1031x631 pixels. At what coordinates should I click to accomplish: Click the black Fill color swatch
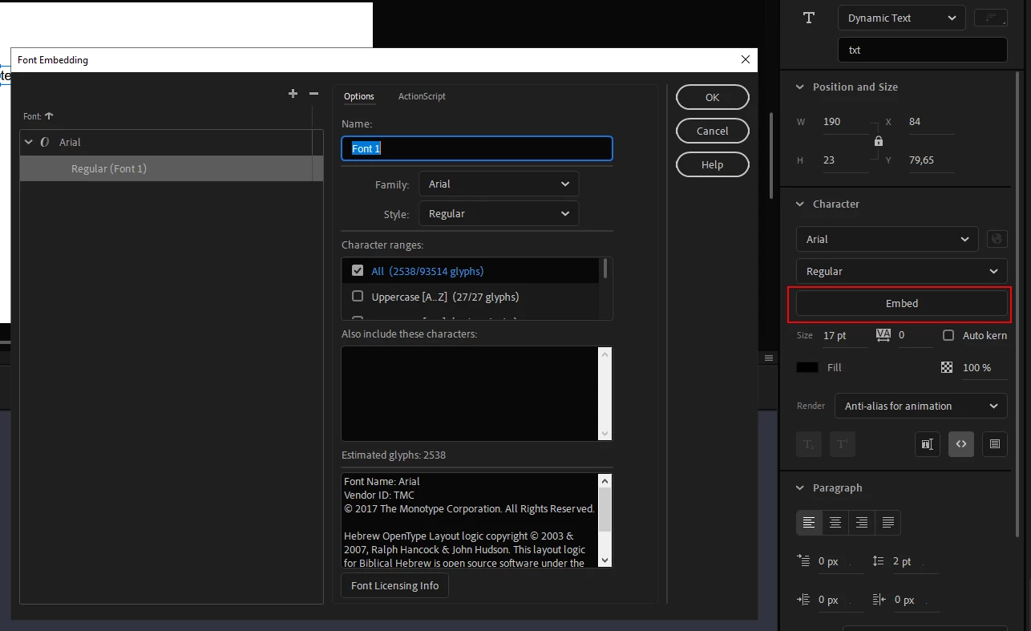coord(807,367)
